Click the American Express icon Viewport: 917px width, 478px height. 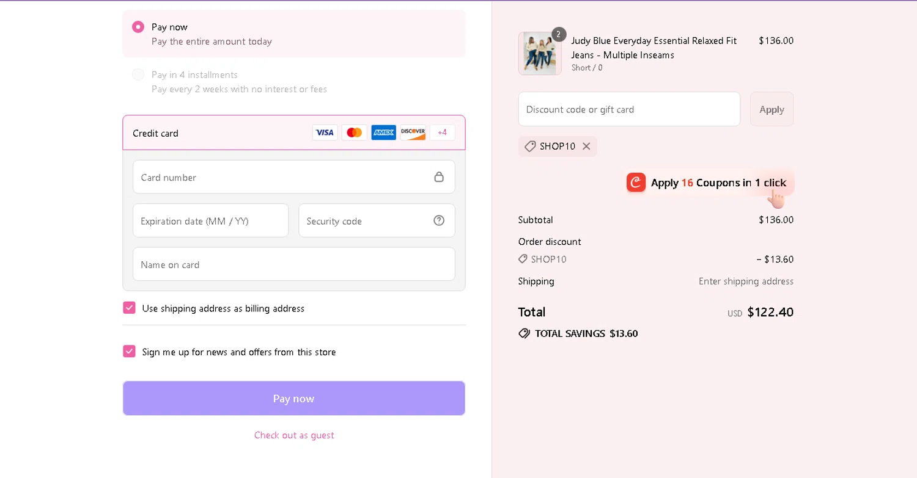[383, 132]
